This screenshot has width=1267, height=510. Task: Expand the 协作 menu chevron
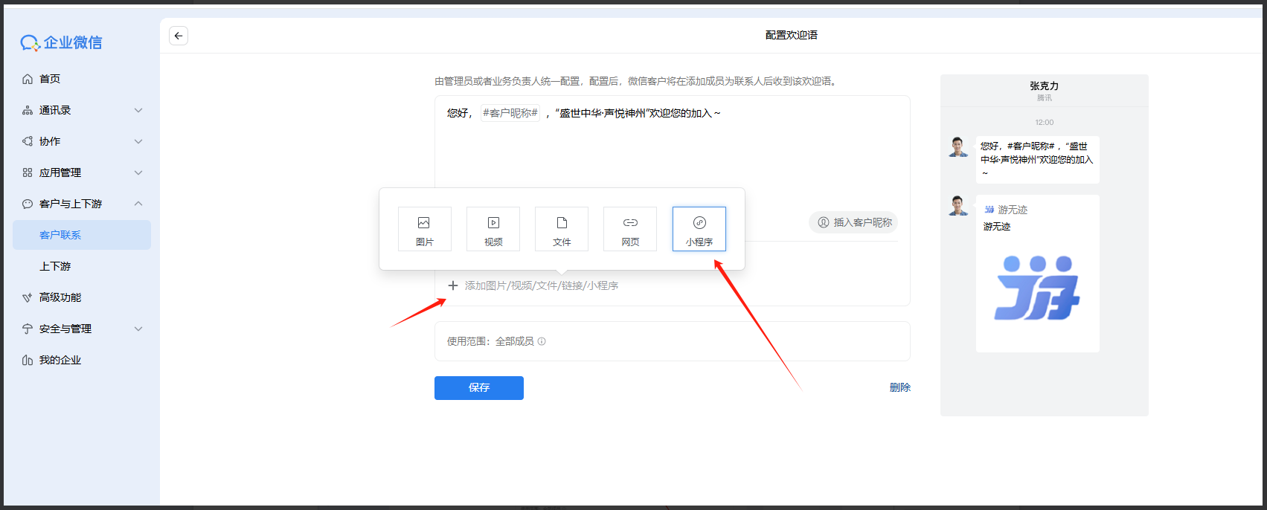point(138,141)
